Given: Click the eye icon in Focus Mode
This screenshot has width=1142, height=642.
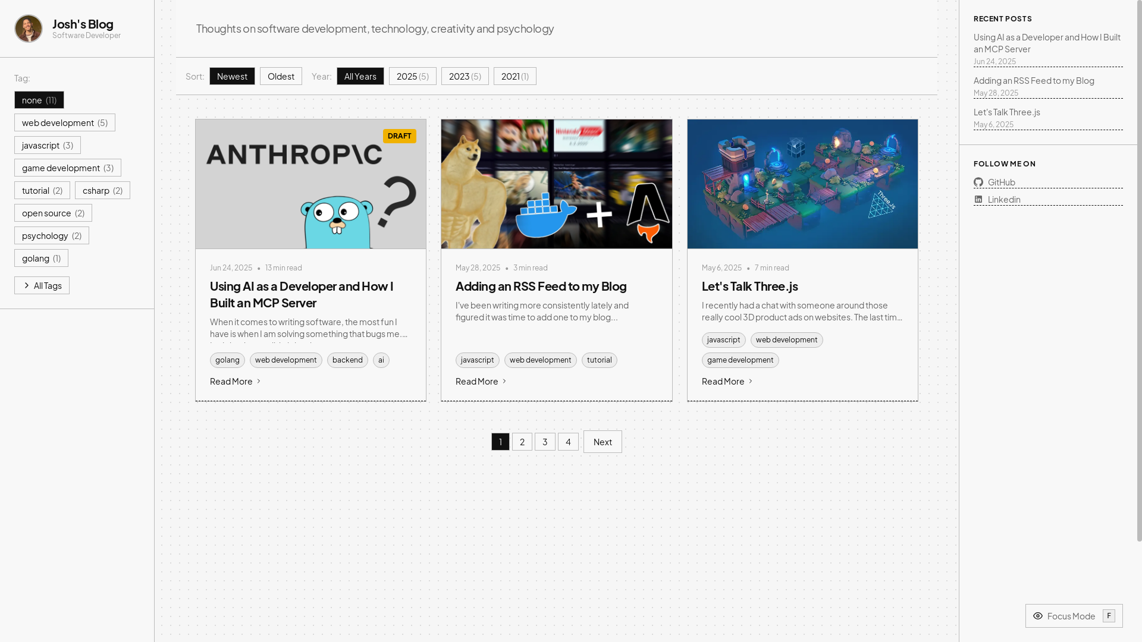Looking at the screenshot, I should point(1038,616).
